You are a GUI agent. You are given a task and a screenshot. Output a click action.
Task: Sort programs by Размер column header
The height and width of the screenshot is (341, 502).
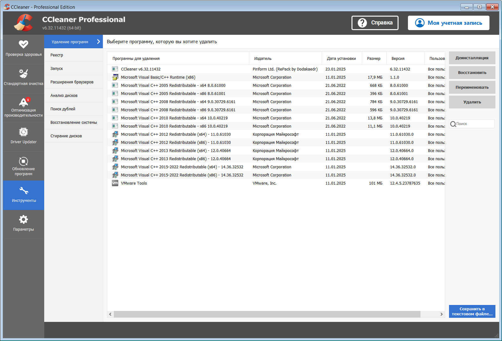tap(374, 59)
